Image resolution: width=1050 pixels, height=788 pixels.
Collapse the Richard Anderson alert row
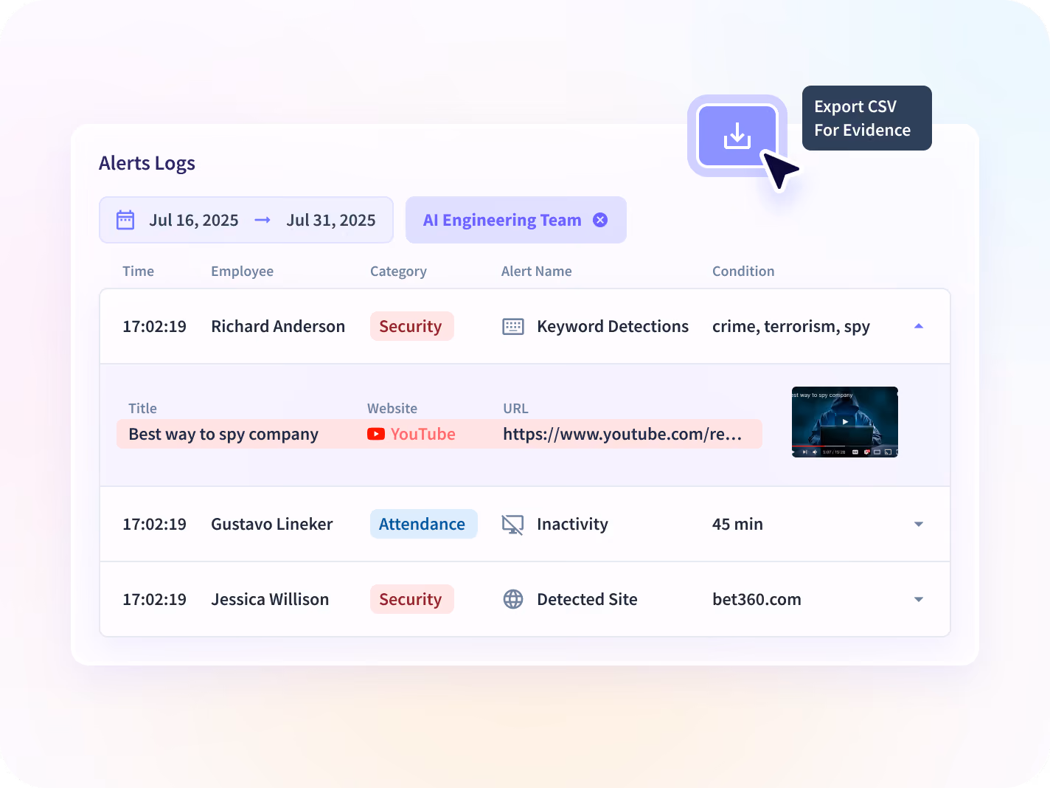(x=919, y=326)
